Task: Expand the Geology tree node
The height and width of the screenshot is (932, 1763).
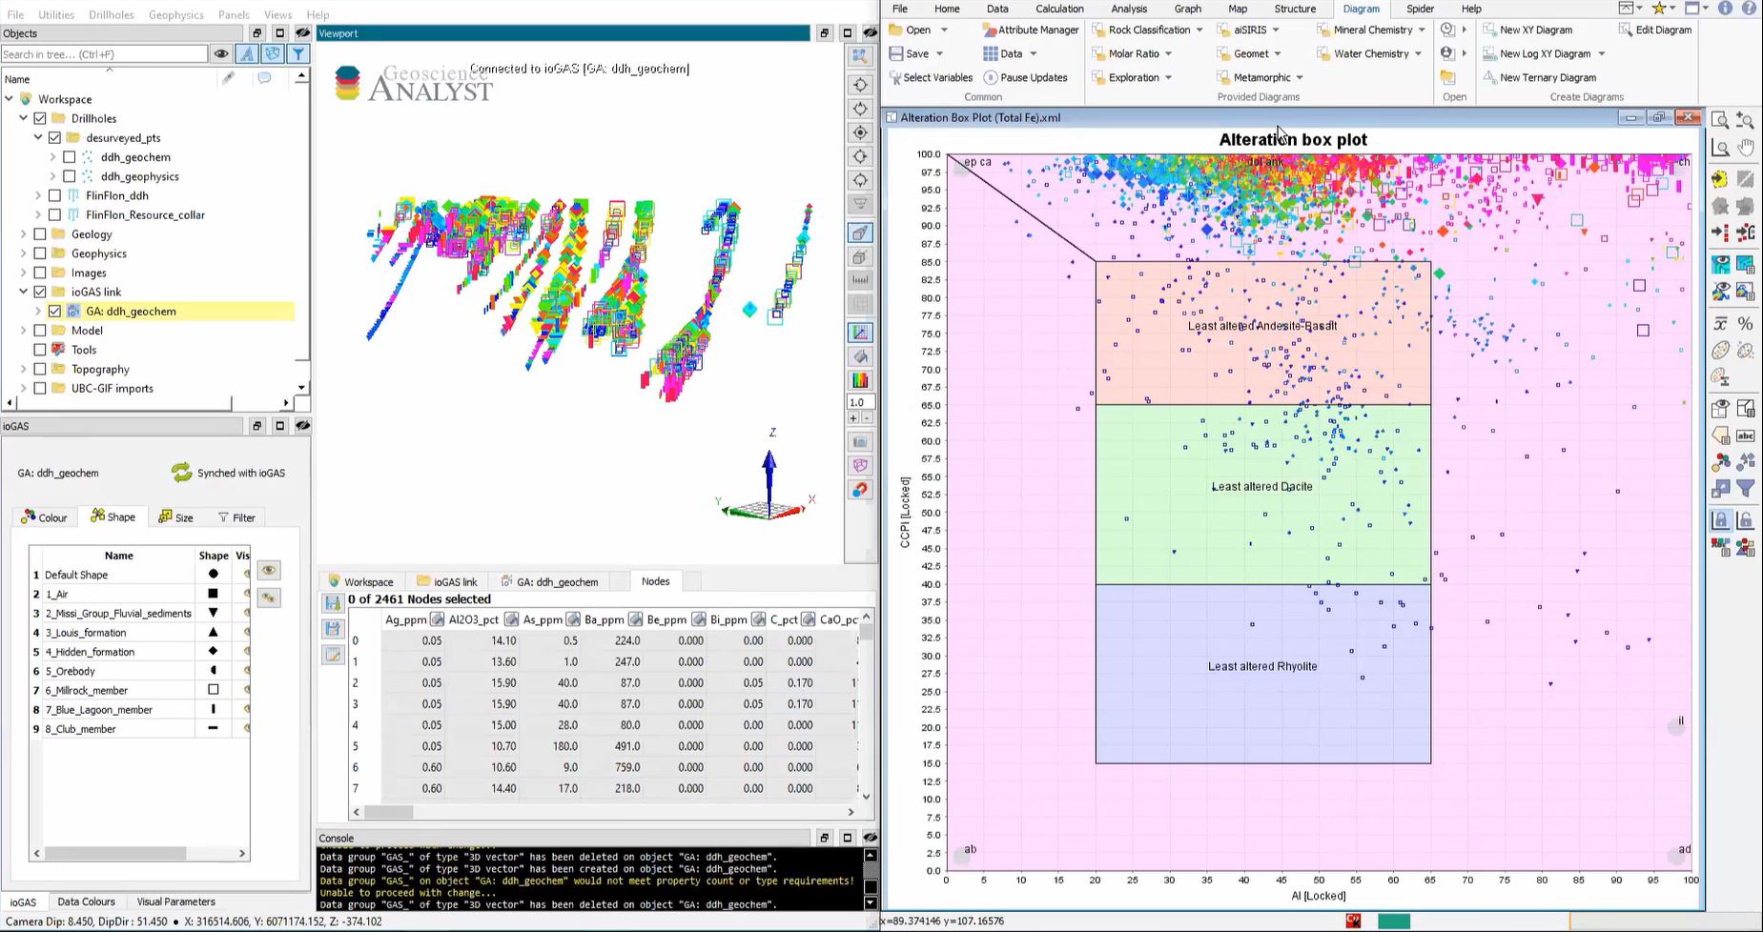Action: (23, 233)
